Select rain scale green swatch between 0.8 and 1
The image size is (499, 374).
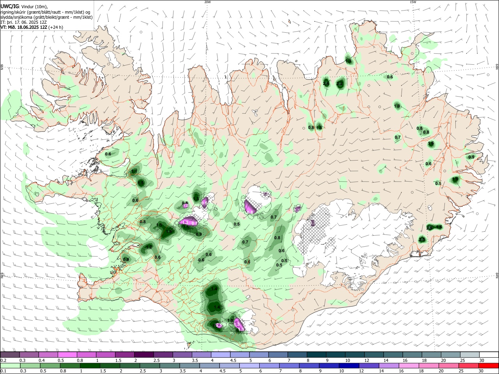coord(70,365)
